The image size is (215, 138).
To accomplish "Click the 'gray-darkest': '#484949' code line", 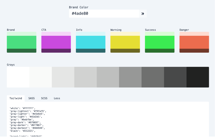I will [27, 128].
